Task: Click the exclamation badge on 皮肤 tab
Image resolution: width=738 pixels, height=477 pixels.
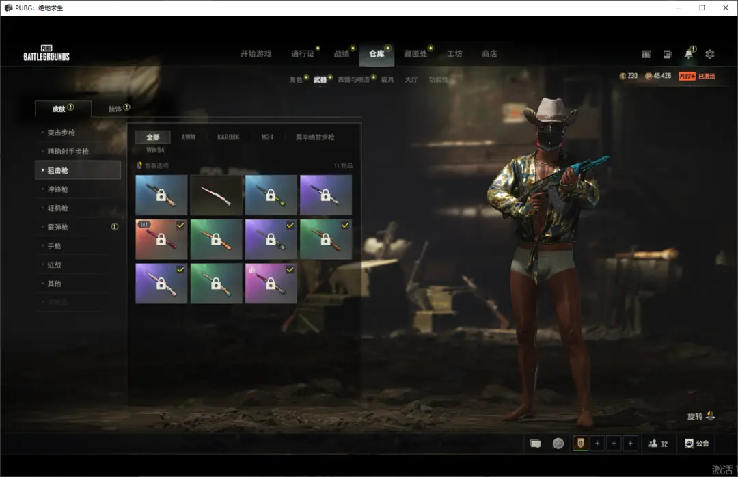Action: (70, 107)
